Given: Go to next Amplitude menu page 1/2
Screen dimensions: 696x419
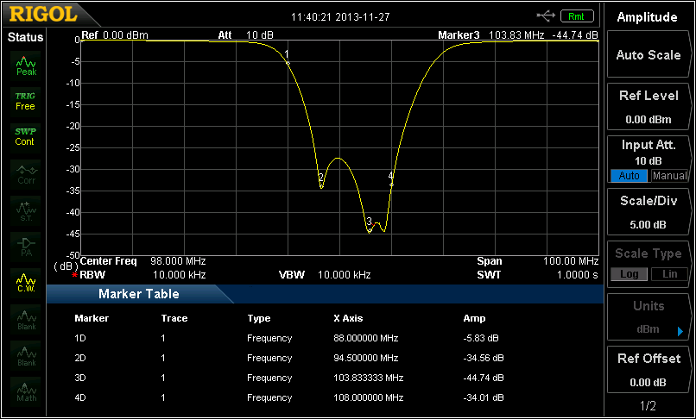Looking at the screenshot, I should 648,405.
